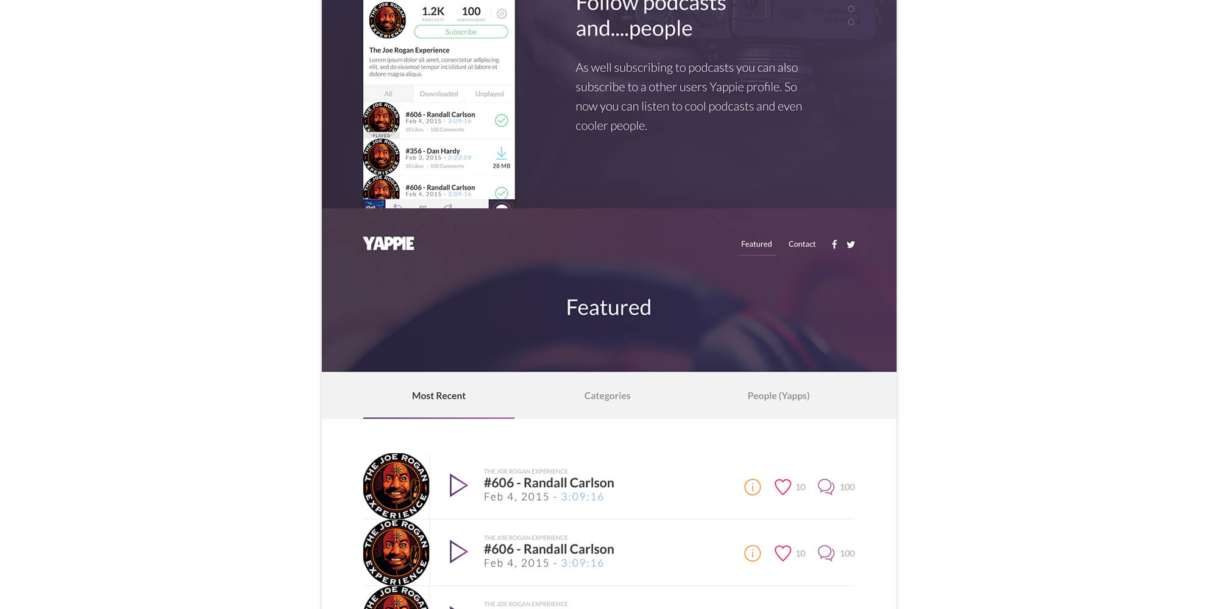Select the lower slider dot indicator
The image size is (1219, 609).
(x=851, y=22)
